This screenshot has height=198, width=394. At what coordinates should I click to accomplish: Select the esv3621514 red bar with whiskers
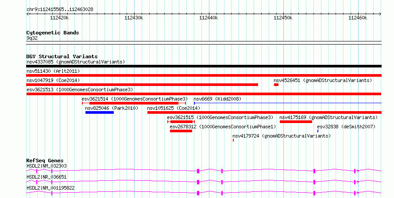[134, 103]
